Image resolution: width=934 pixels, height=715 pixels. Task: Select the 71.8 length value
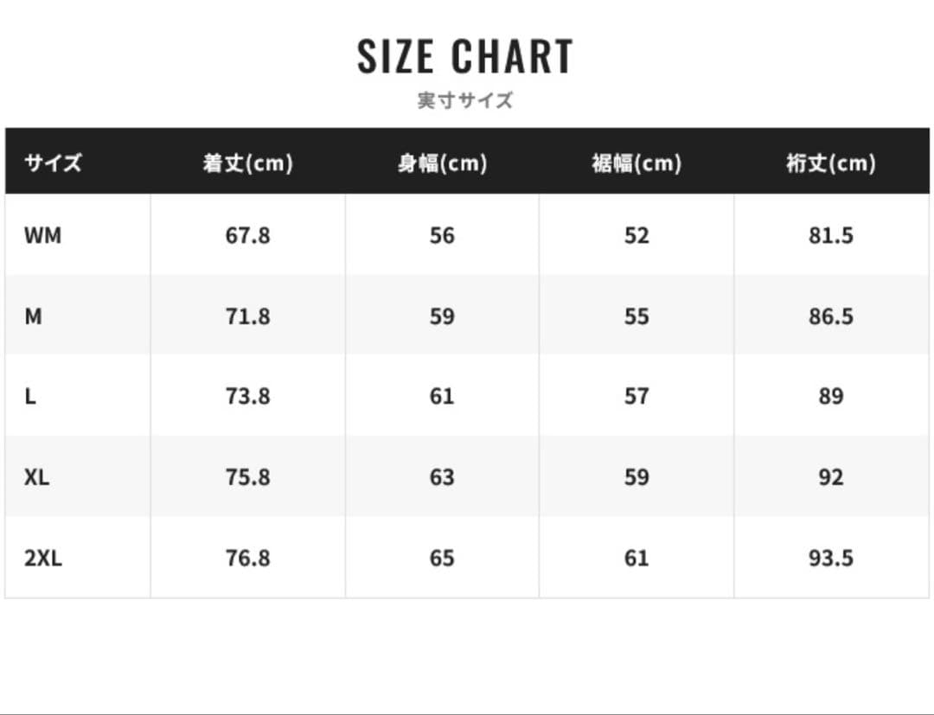(248, 316)
